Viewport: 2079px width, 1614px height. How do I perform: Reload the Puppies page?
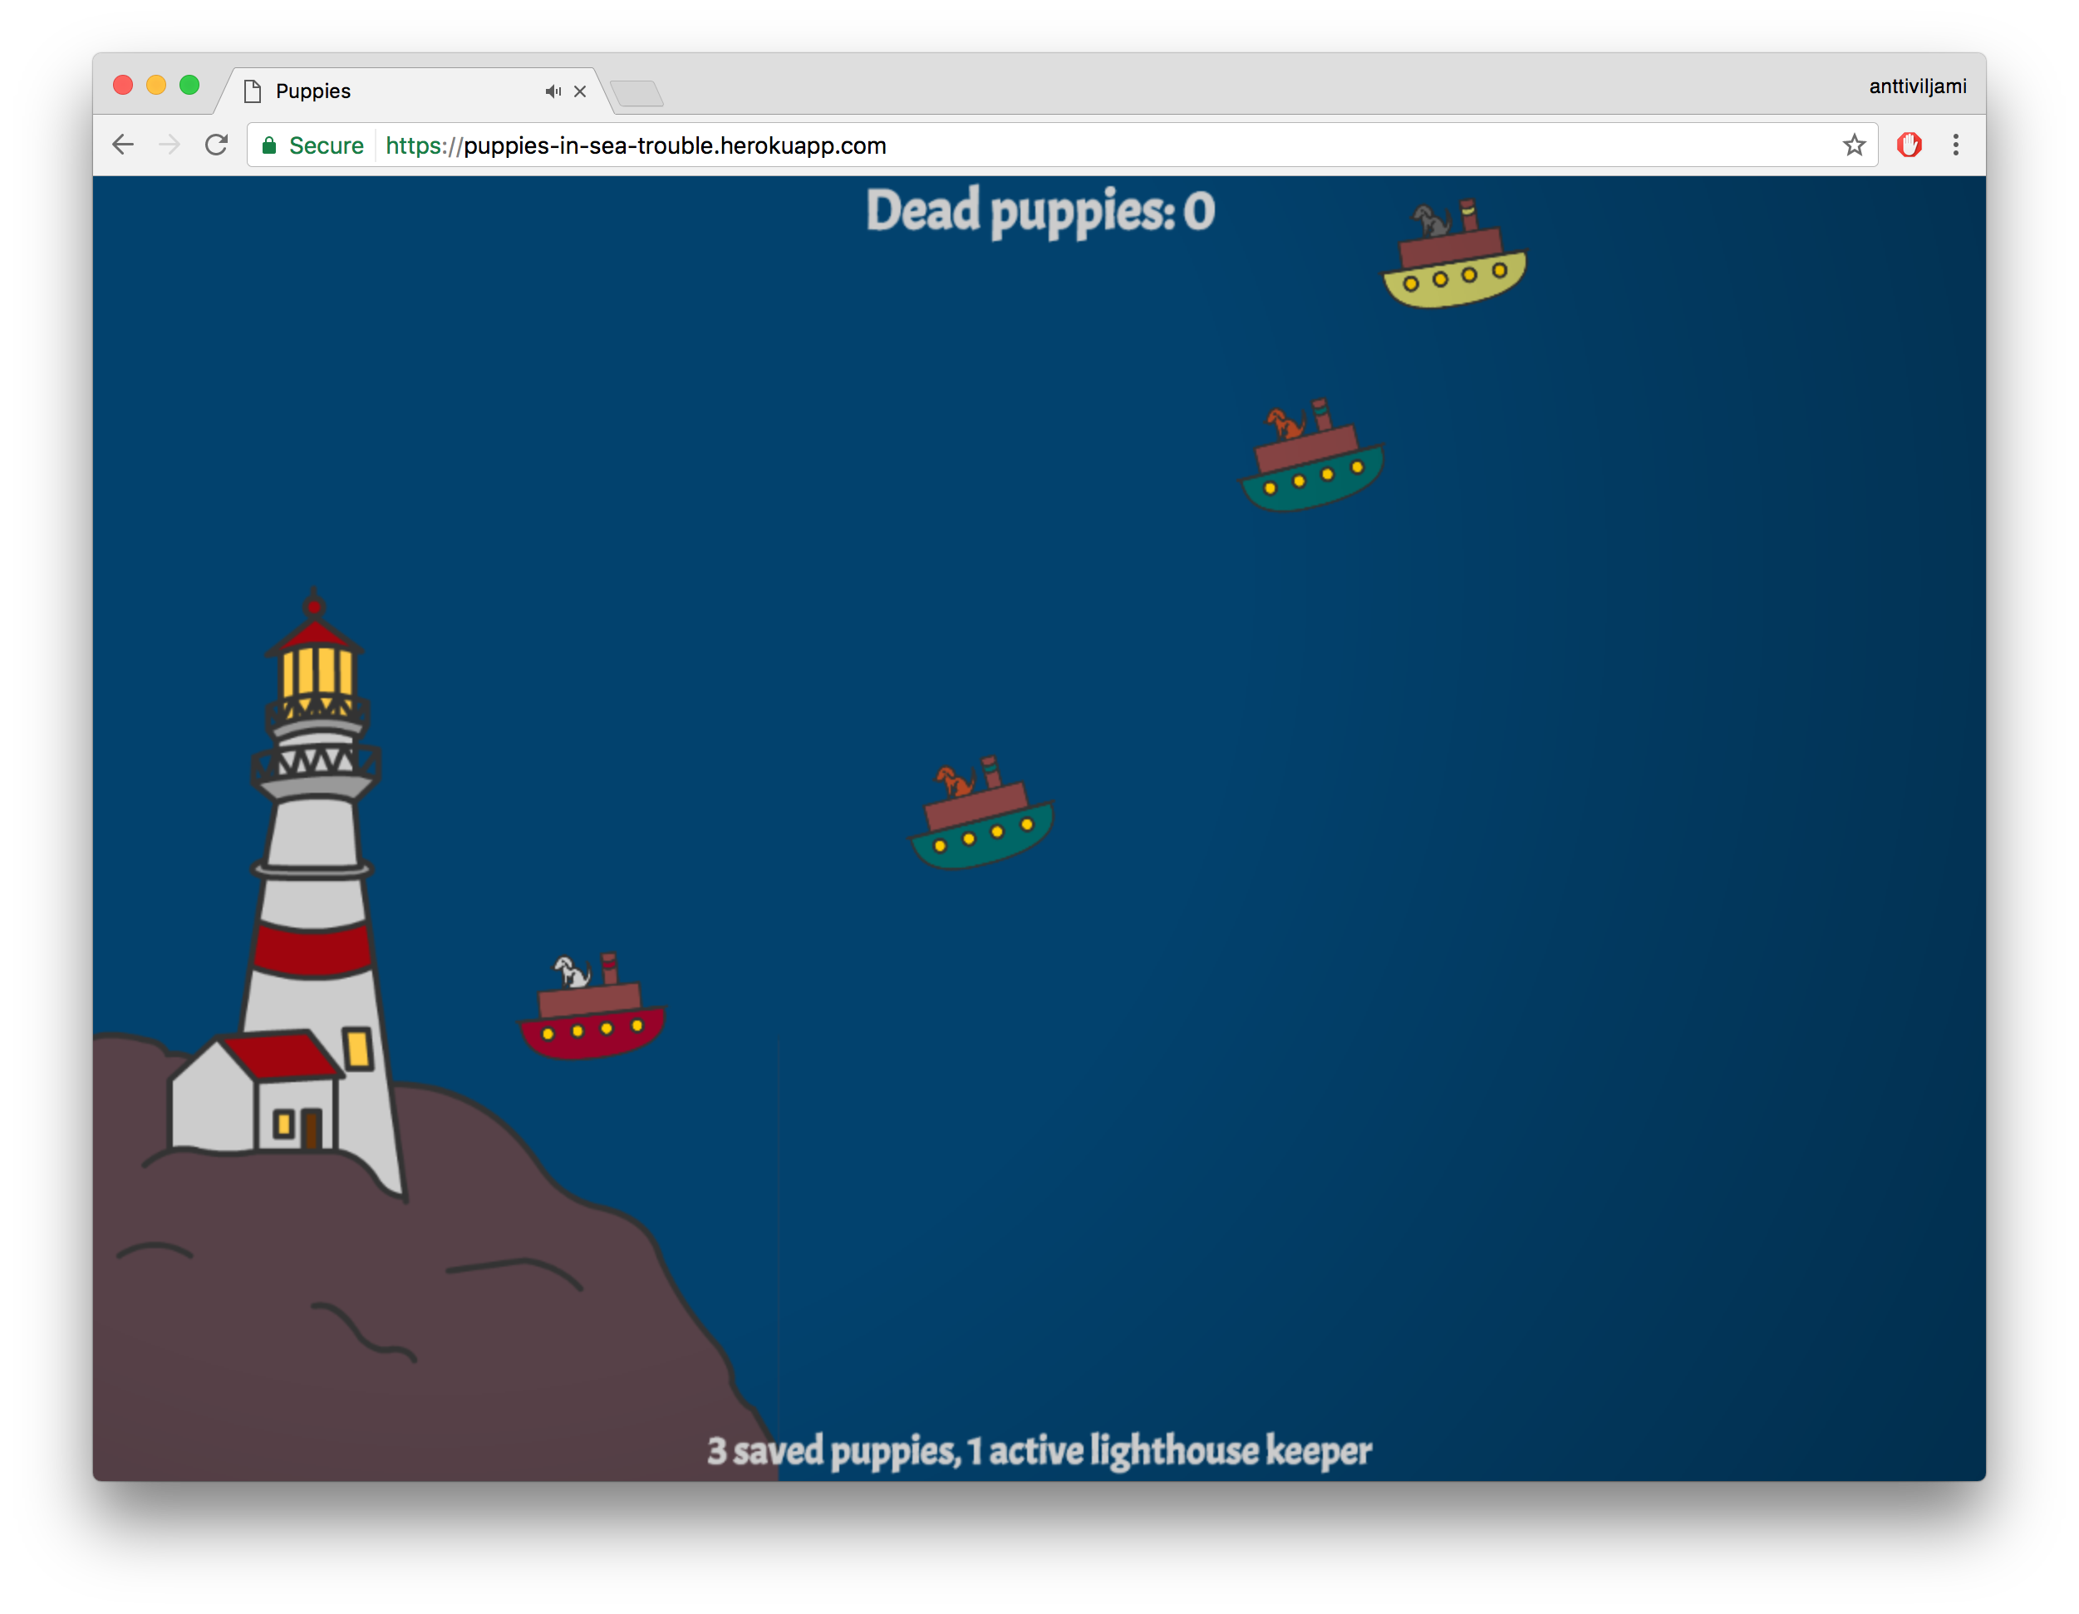[217, 145]
